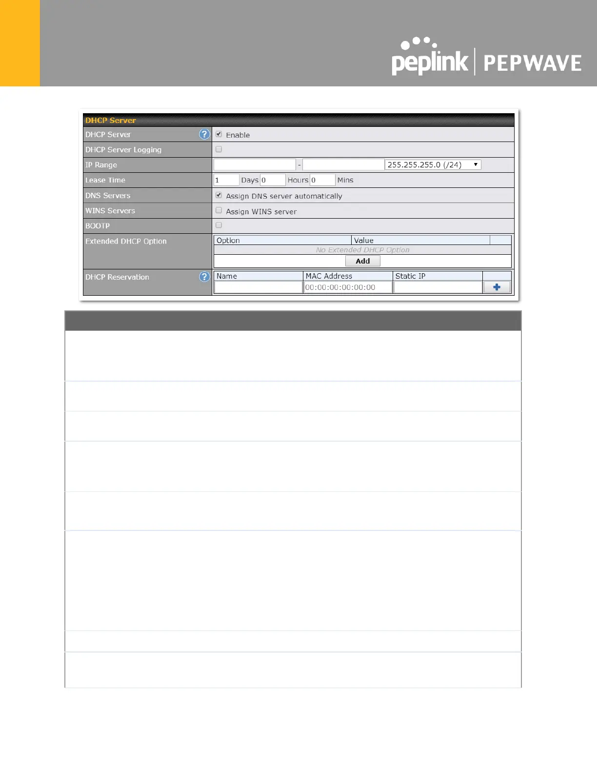597x773 pixels.
Task: Open subnet mask 255.255.255.0 (/24) dropdown
Action: tap(433, 165)
